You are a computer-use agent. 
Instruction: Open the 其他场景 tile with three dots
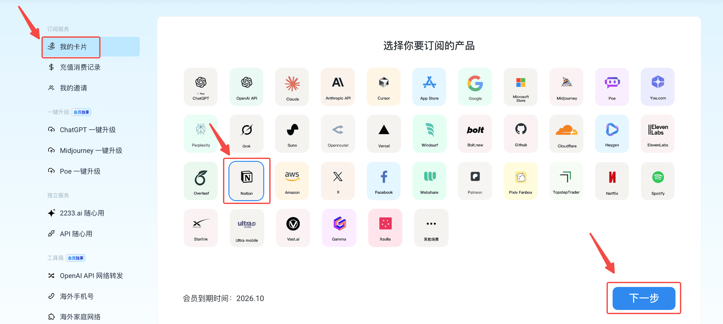431,228
